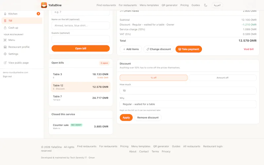Click Take payment button
264x165 pixels.
point(188,49)
